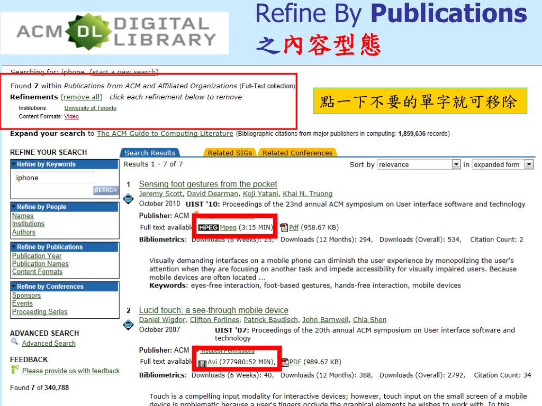The height and width of the screenshot is (406, 542).
Task: Open author Jeremy Scott
Action: tap(161, 193)
